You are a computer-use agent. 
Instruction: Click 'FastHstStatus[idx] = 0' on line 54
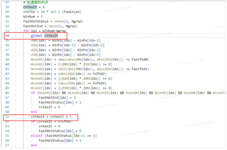click(60, 131)
